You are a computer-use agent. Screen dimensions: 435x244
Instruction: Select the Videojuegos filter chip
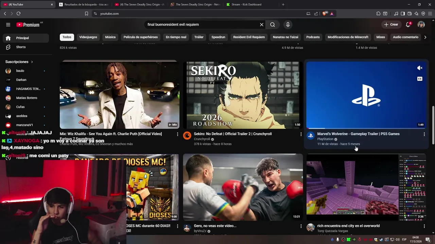pyautogui.click(x=88, y=37)
